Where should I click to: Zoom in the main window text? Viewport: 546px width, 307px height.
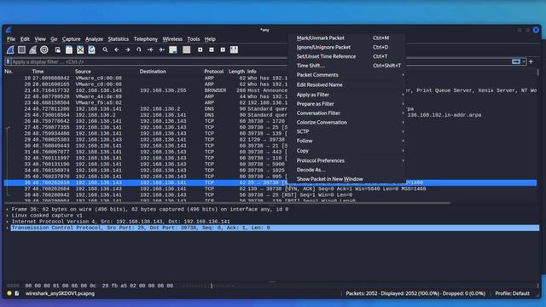pyautogui.click(x=200, y=49)
